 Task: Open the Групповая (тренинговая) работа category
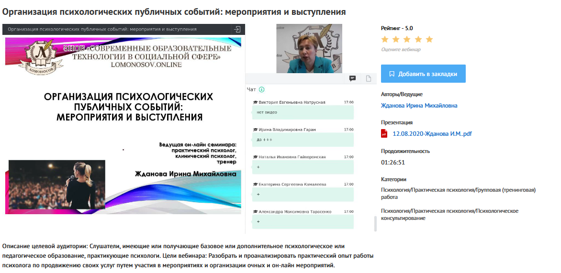[x=458, y=193]
